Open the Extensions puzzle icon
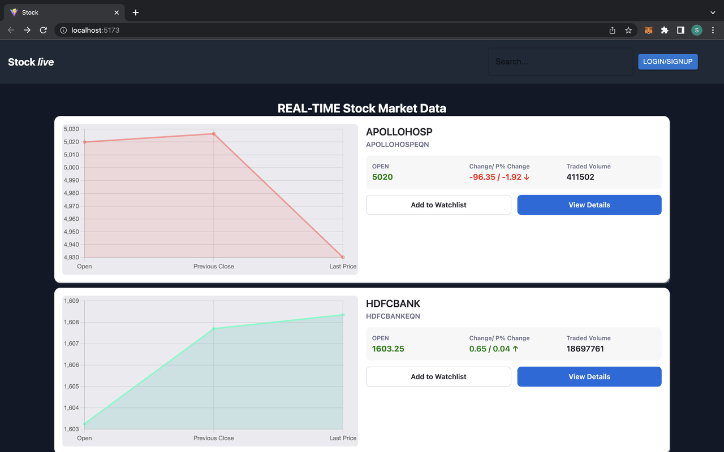The height and width of the screenshot is (452, 724). coord(665,30)
